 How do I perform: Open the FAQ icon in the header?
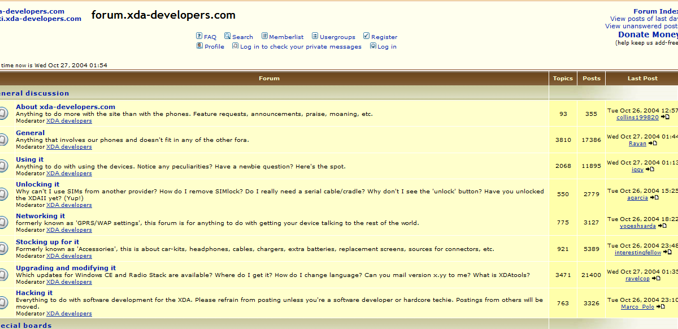199,36
